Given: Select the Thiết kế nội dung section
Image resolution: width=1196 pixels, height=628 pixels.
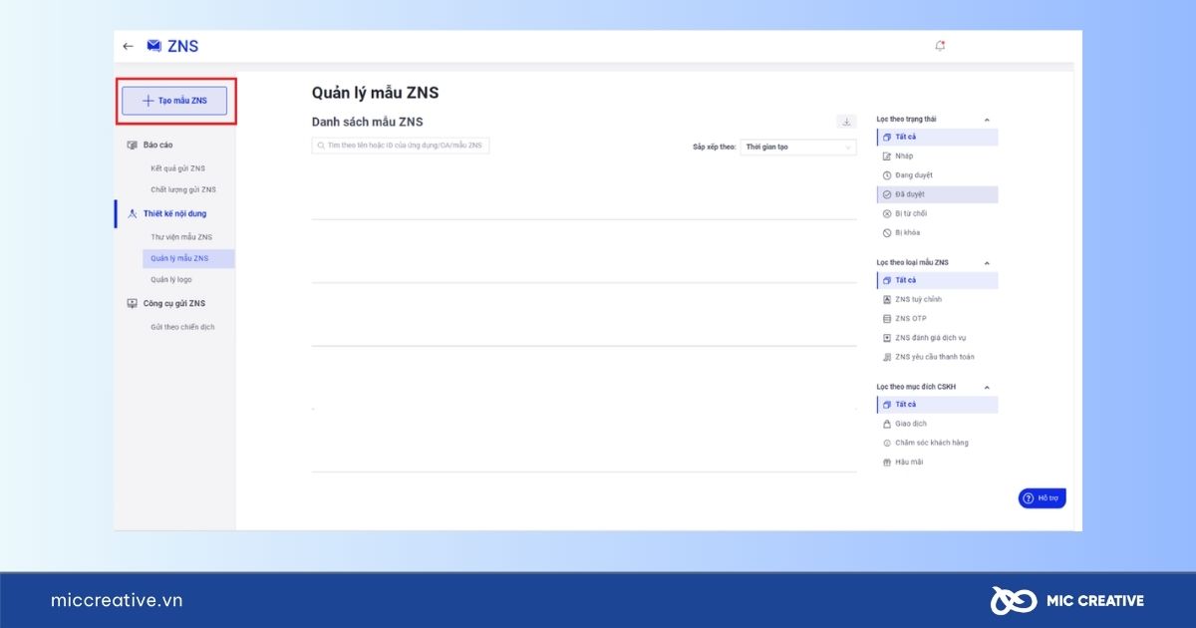Looking at the screenshot, I should click(174, 213).
